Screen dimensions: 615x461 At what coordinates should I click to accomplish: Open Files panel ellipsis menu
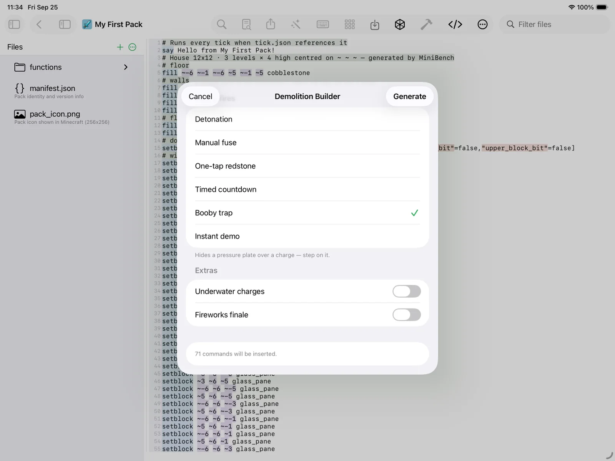coord(133,47)
